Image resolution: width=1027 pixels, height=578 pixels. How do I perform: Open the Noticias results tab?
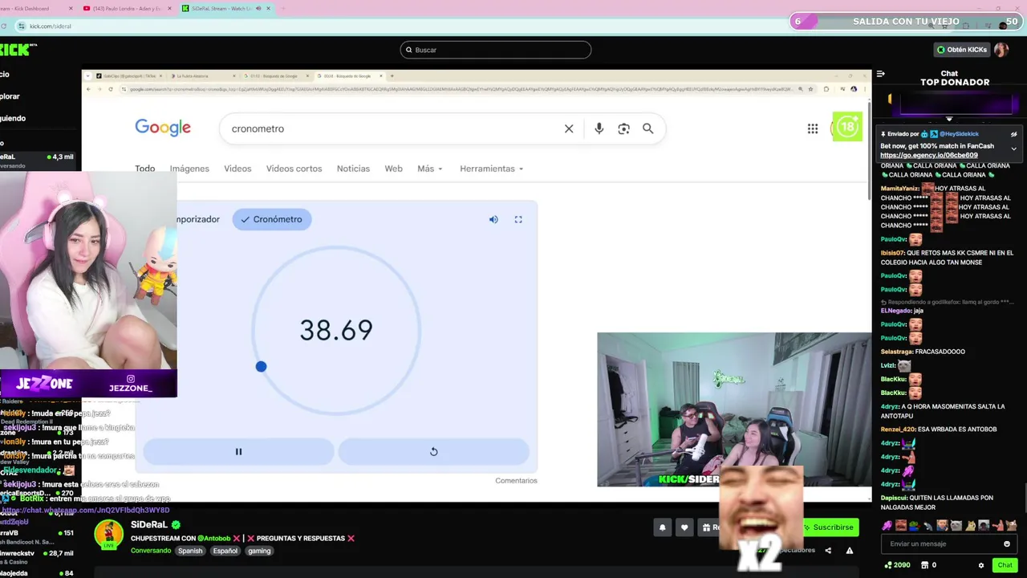point(353,169)
